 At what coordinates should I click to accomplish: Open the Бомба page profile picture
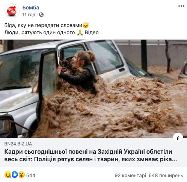[12, 11]
